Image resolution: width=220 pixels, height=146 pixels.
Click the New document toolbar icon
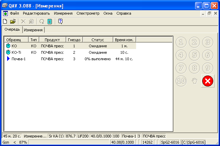(5, 21)
